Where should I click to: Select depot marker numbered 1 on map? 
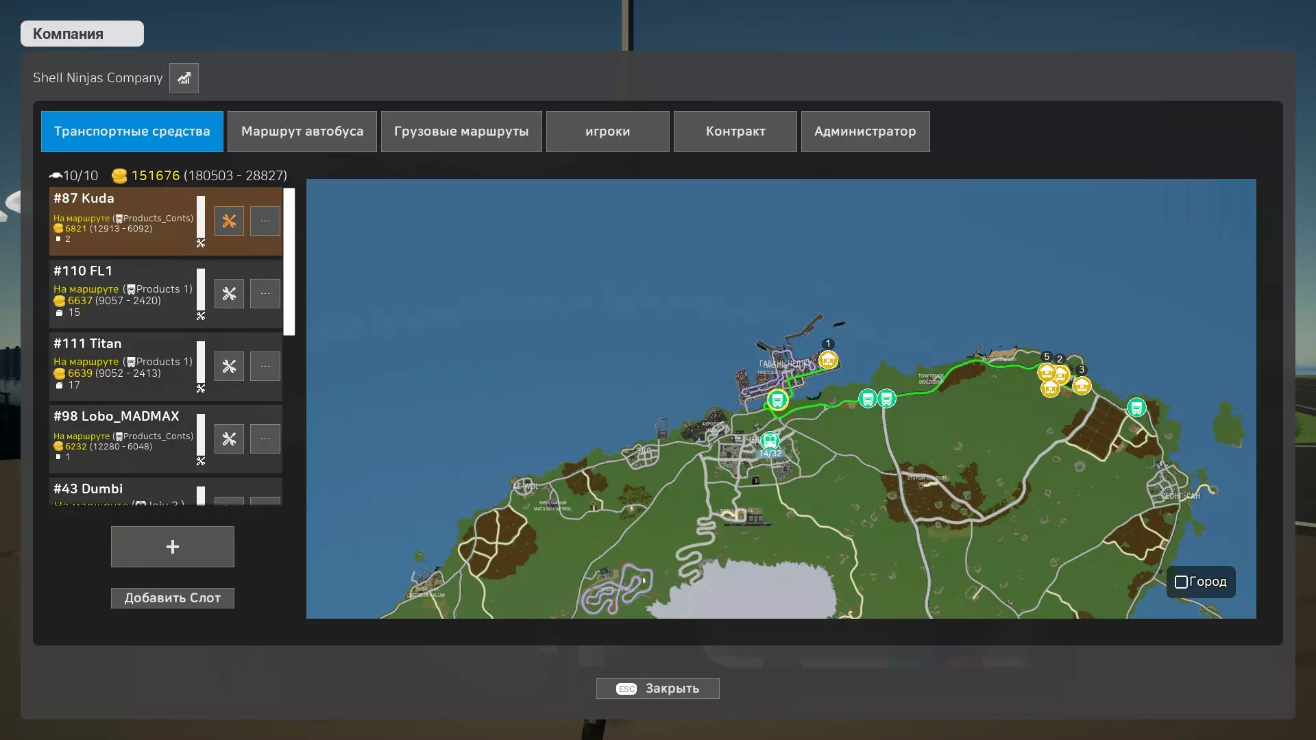tap(828, 360)
